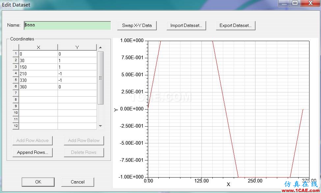321x193 pixels.
Task: Select row header 3
Action: coord(16,67)
